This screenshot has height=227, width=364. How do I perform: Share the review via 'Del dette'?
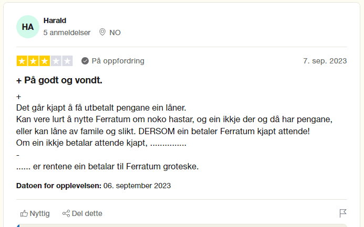(87, 213)
